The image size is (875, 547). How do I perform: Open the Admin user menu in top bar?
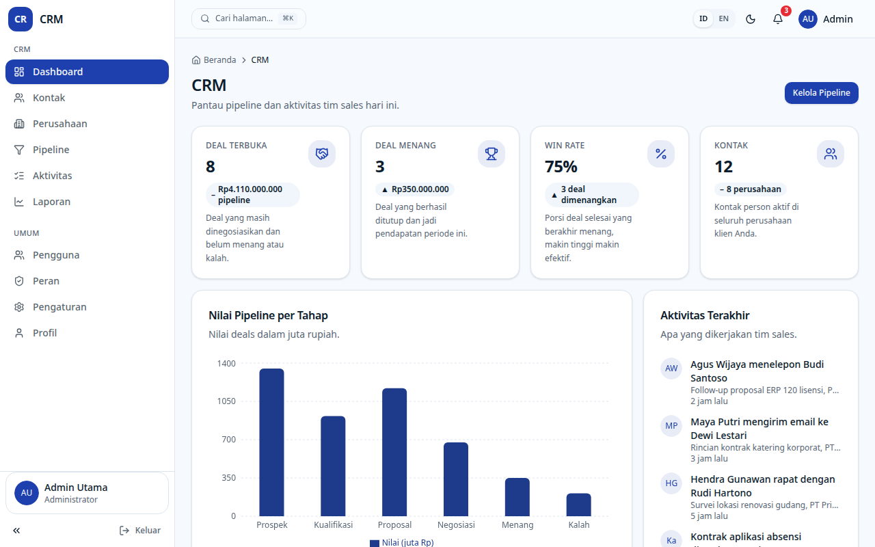pyautogui.click(x=826, y=19)
